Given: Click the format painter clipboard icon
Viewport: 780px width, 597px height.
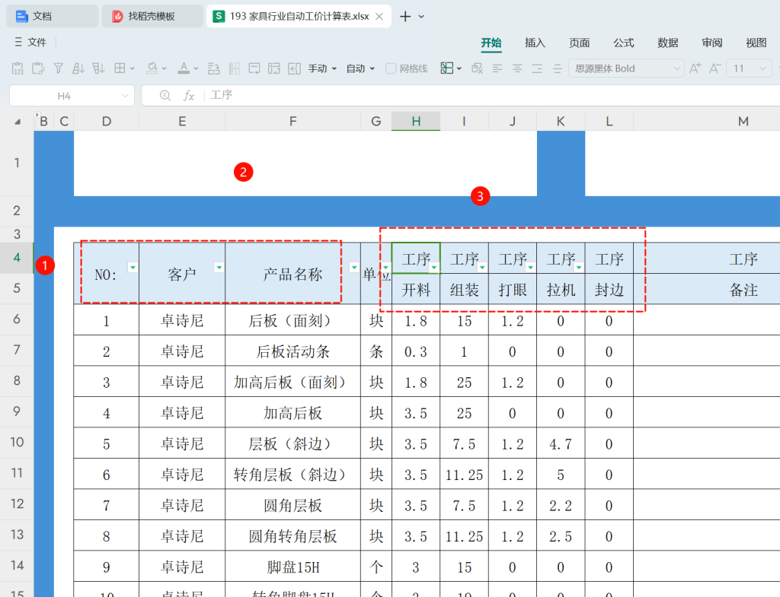Looking at the screenshot, I should [x=38, y=68].
